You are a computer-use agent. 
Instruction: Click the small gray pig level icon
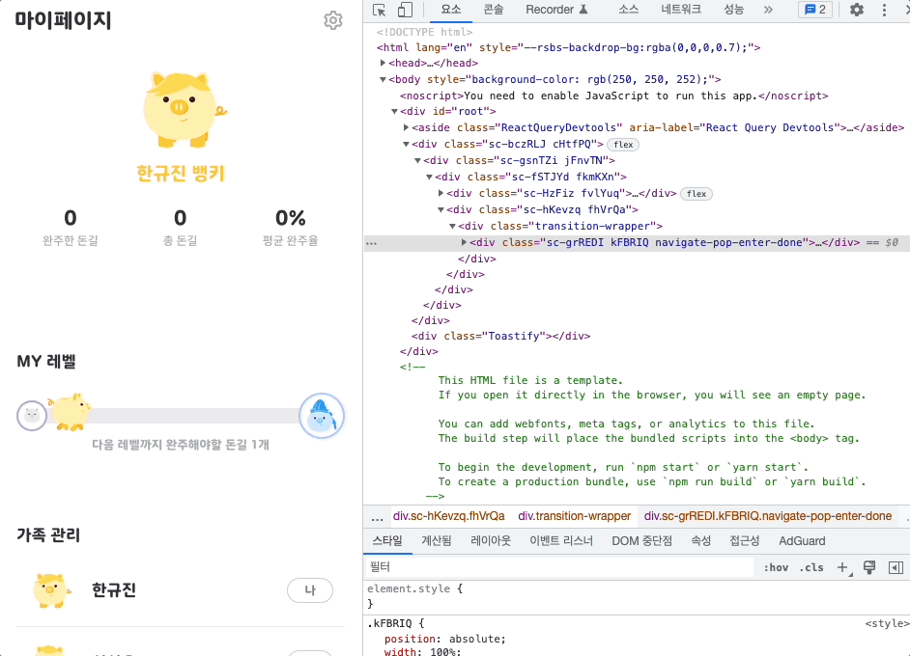pos(32,416)
